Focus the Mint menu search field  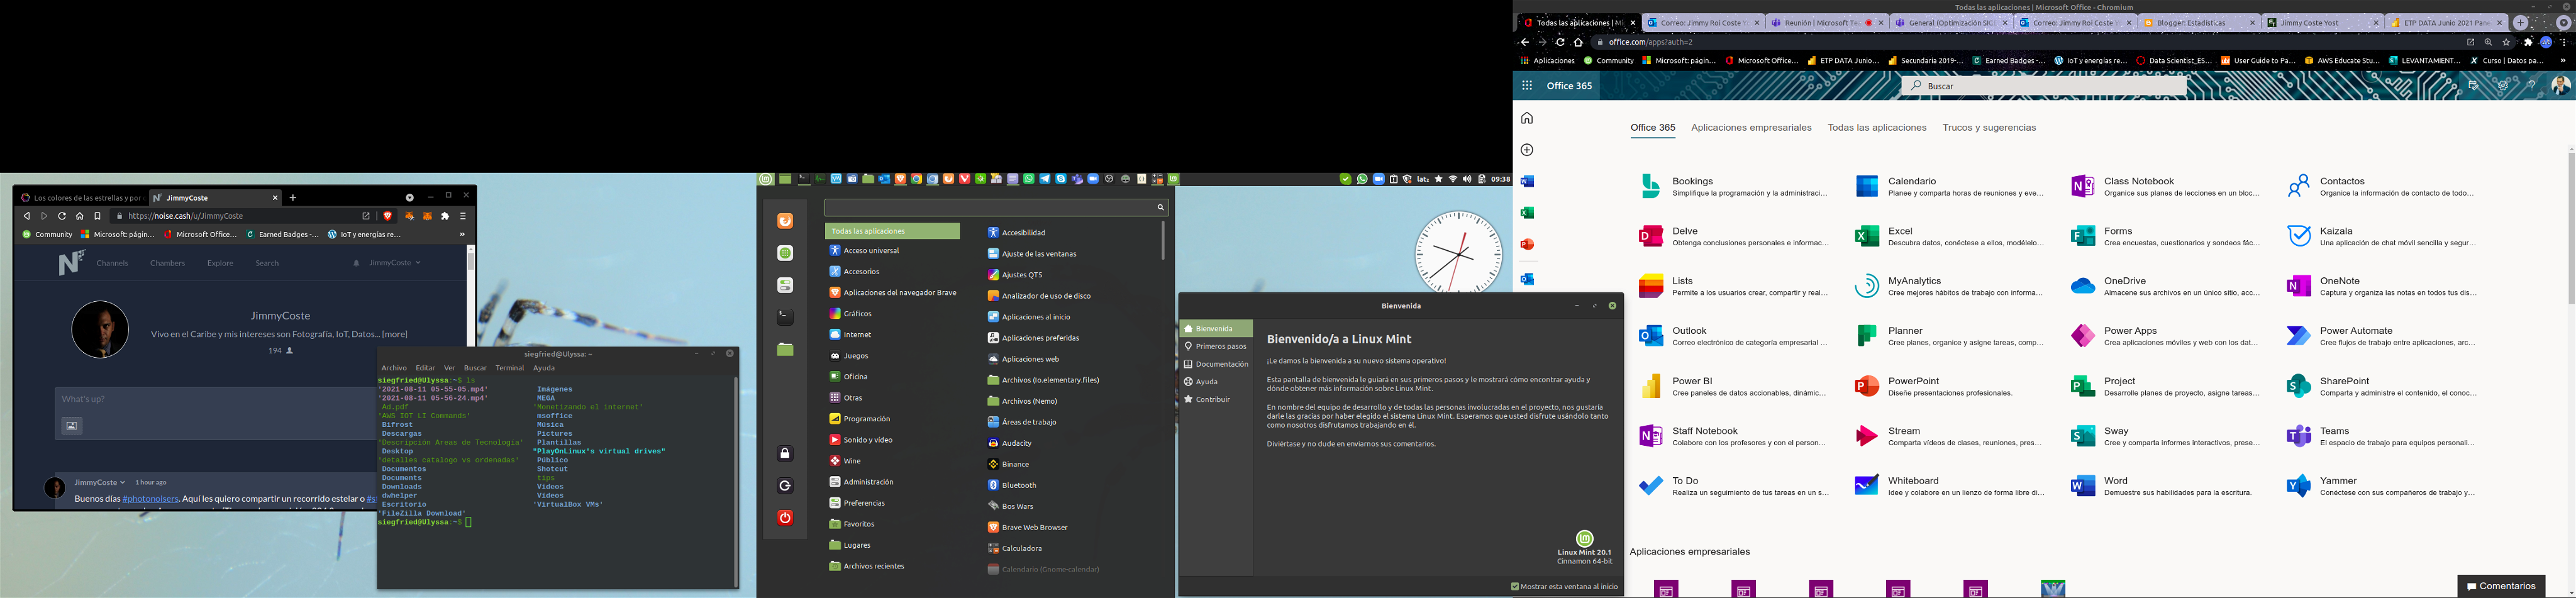996,207
